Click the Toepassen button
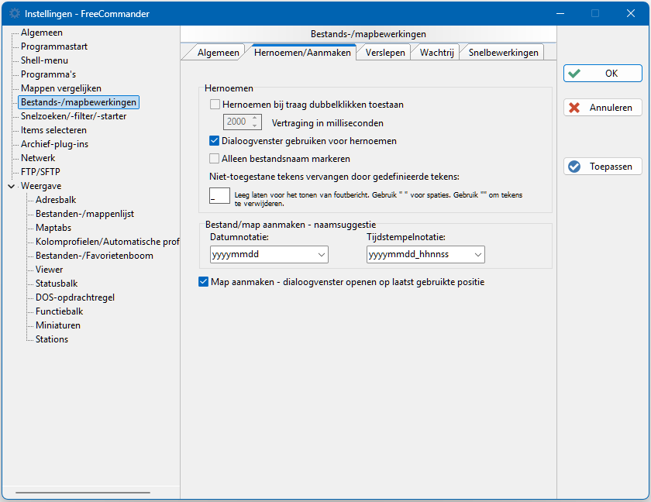 (x=602, y=167)
